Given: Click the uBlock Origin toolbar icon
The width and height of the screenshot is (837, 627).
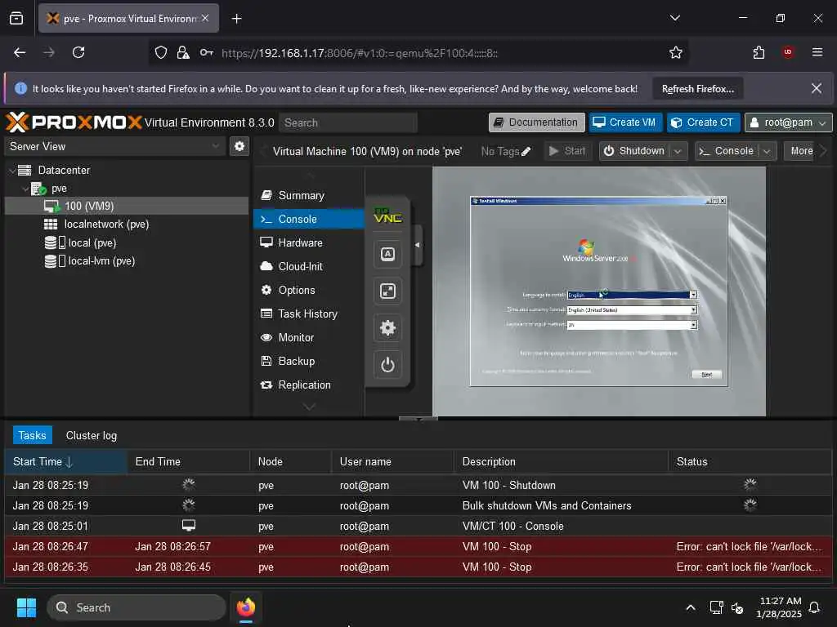Looking at the screenshot, I should [787, 52].
